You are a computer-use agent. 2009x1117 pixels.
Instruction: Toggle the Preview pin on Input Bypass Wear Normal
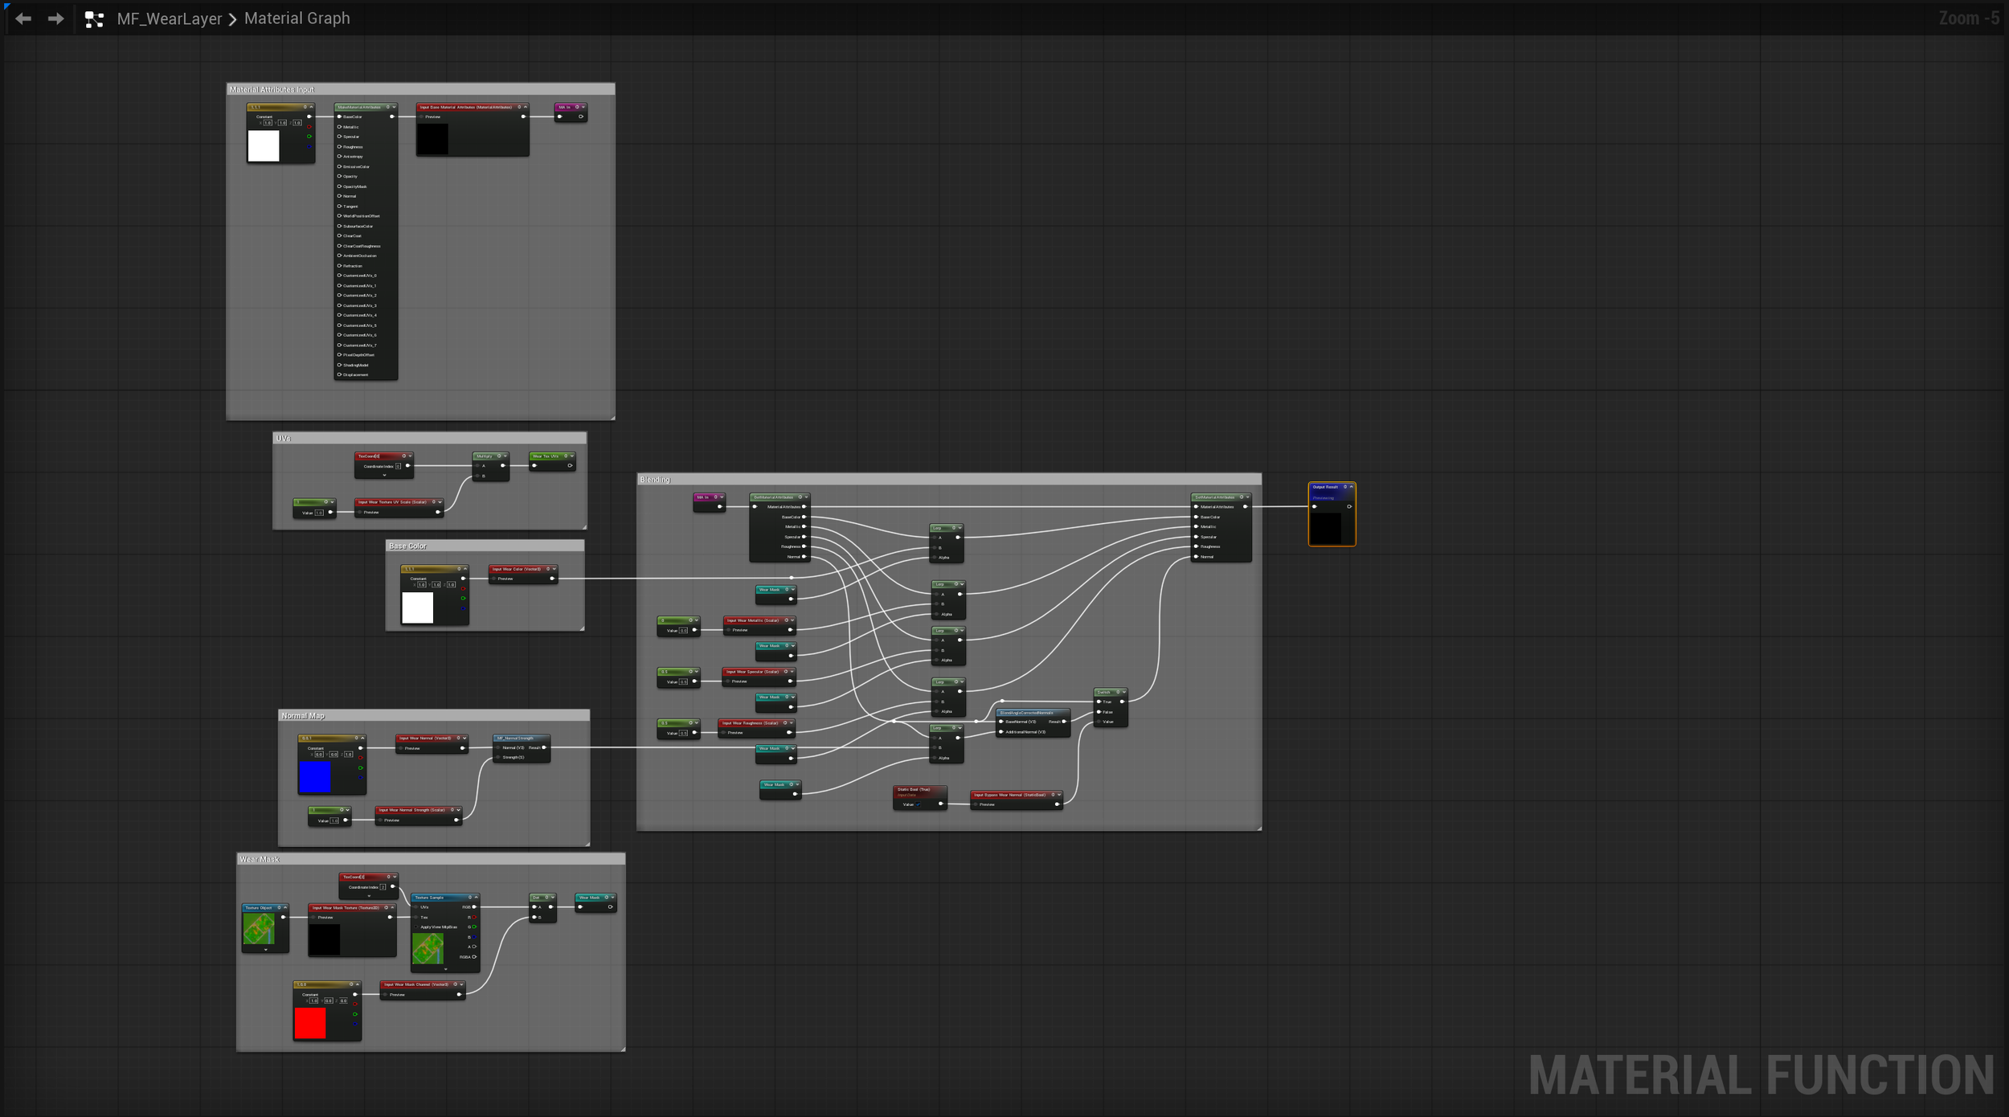coord(975,804)
